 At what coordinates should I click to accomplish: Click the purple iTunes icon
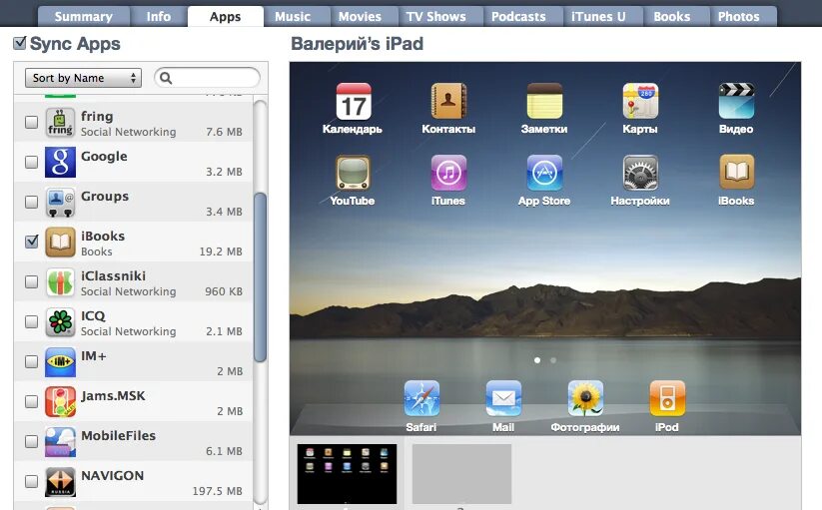tap(448, 173)
